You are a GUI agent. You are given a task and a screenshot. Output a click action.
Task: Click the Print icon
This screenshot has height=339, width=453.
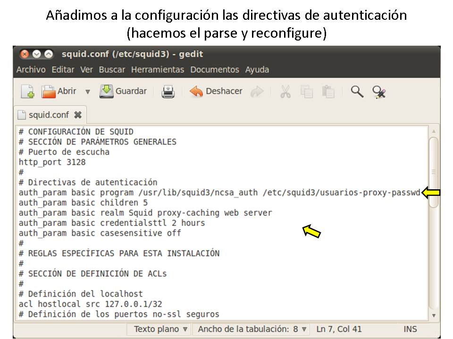coord(168,91)
